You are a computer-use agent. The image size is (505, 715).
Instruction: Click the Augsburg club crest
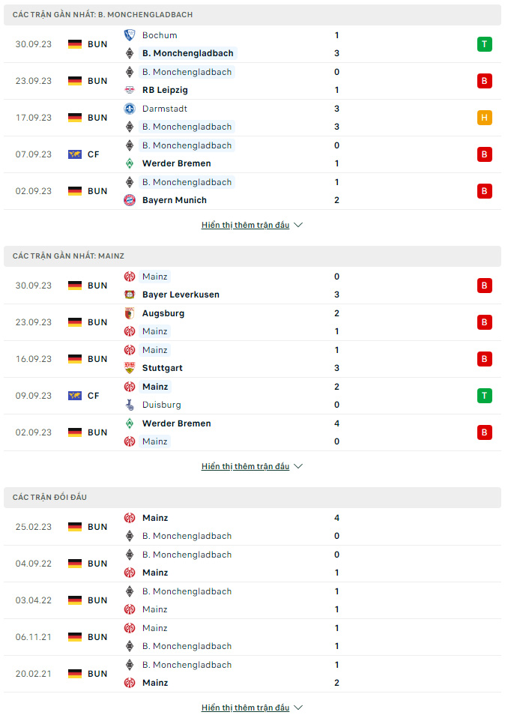tap(130, 313)
